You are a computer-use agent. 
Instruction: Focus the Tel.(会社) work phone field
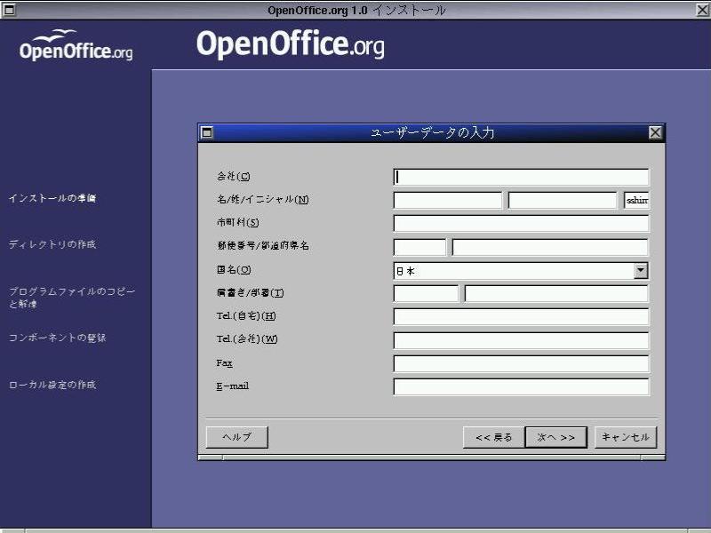pos(521,340)
